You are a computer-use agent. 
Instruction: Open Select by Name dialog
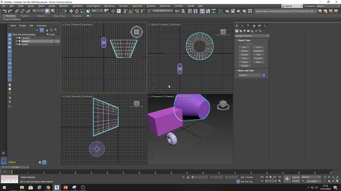(53, 11)
